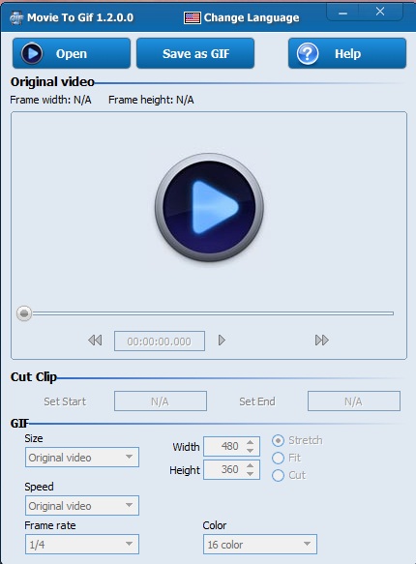Click the Frame width: N/A text
This screenshot has height=564, width=416.
[50, 100]
